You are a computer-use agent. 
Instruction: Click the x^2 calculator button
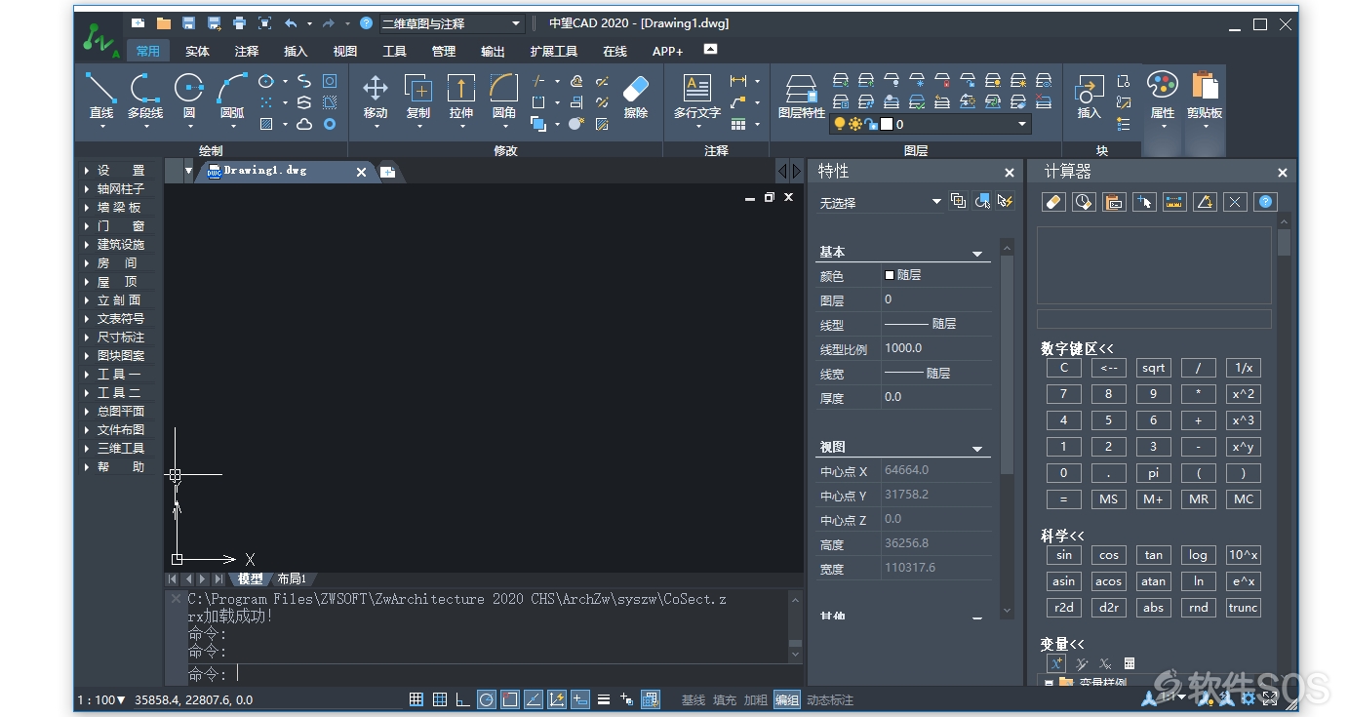point(1243,394)
